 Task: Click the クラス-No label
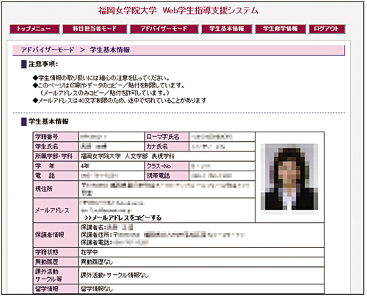pyautogui.click(x=167, y=166)
